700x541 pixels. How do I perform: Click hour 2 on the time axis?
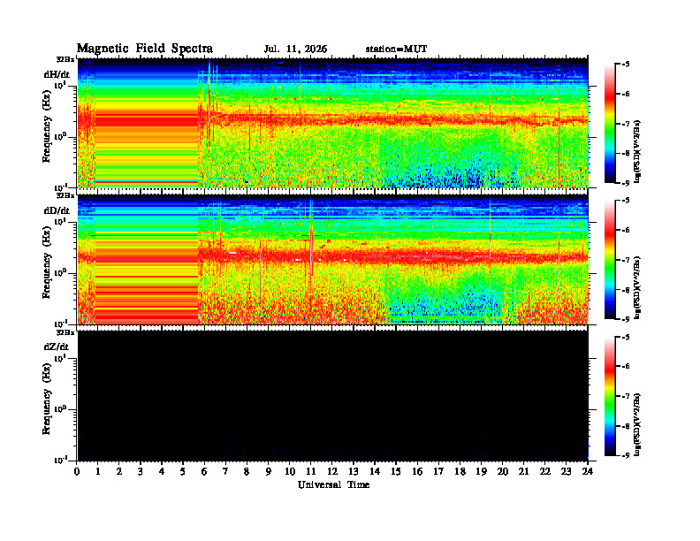coord(119,471)
